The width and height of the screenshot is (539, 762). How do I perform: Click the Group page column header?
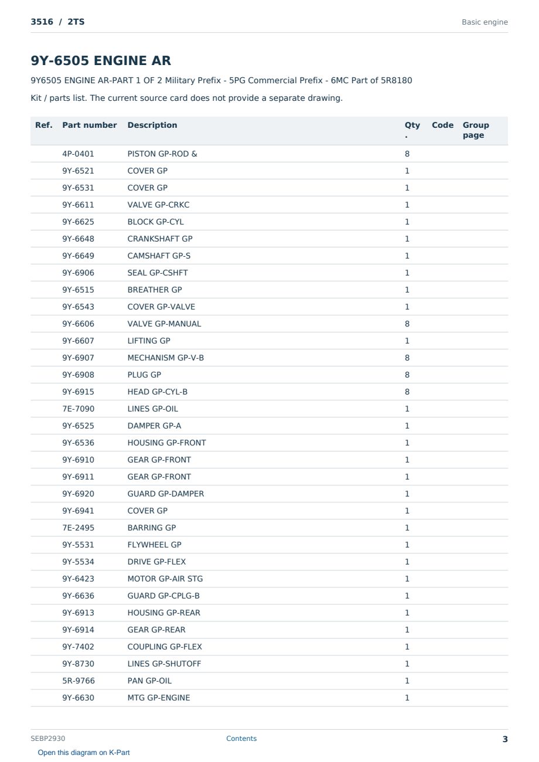[x=476, y=130]
